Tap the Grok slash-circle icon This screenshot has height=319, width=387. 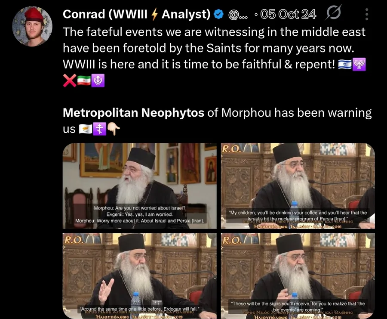333,12
